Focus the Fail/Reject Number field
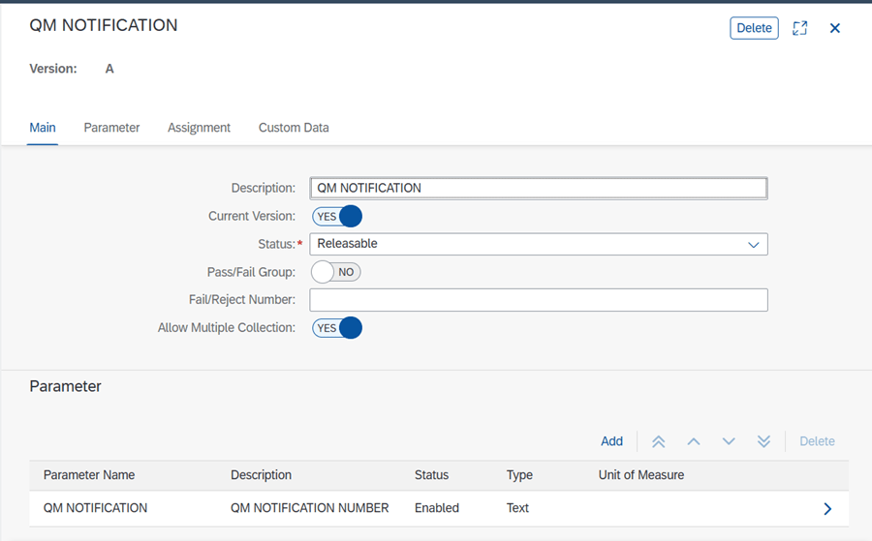This screenshot has width=872, height=541. tap(539, 300)
